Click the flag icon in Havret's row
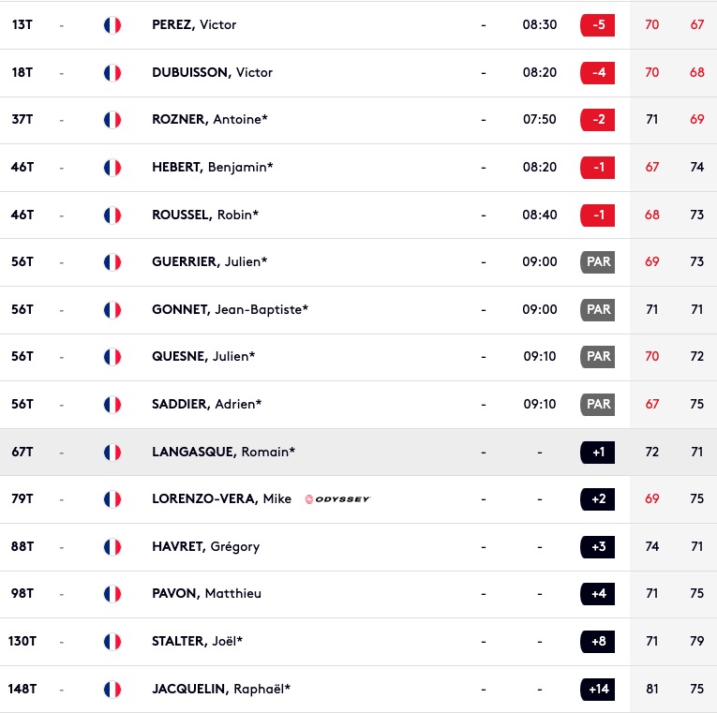Viewport: 717px width, 713px height. [x=112, y=547]
